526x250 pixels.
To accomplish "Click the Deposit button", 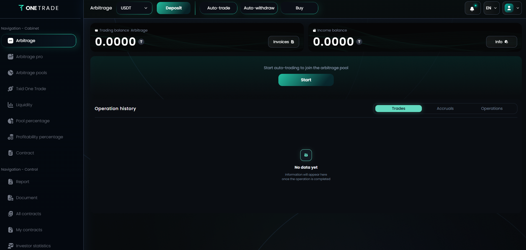I will (174, 8).
